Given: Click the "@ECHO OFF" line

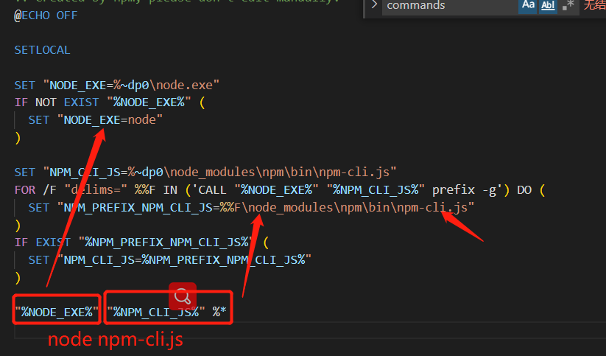Looking at the screenshot, I should click(x=46, y=15).
